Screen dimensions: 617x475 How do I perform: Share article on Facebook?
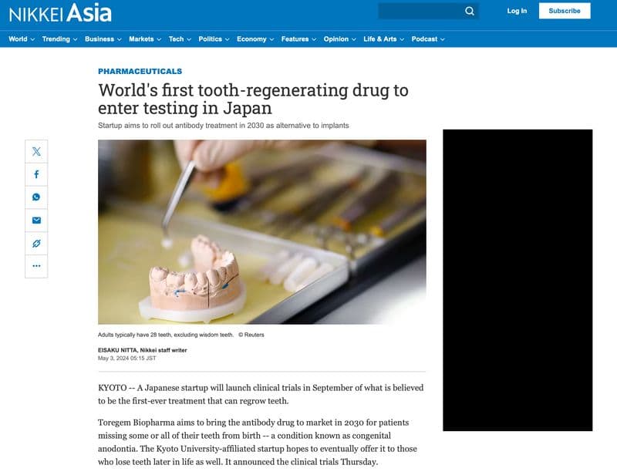36,174
